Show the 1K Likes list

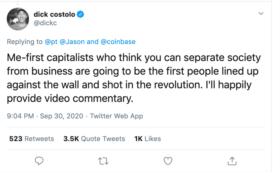click(147, 139)
